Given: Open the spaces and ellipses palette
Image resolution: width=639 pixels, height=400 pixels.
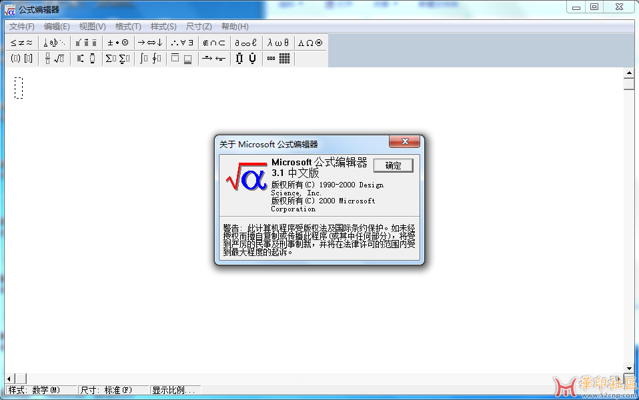Looking at the screenshot, I should (x=54, y=43).
